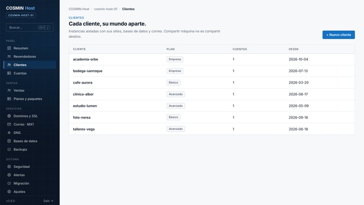Click the Ventas sidebar icon
Image resolution: width=364 pixels, height=205 pixels.
coord(9,91)
